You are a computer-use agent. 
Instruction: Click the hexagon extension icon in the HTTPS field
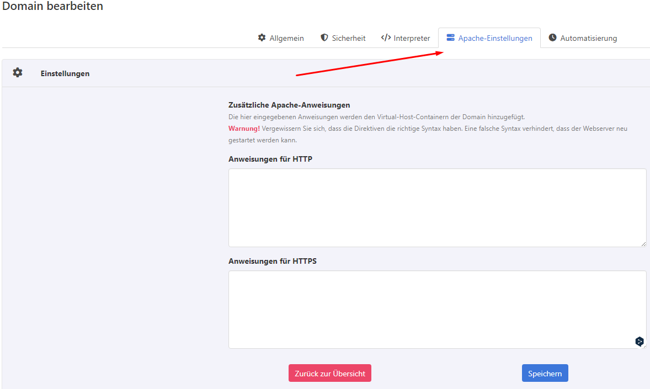639,342
